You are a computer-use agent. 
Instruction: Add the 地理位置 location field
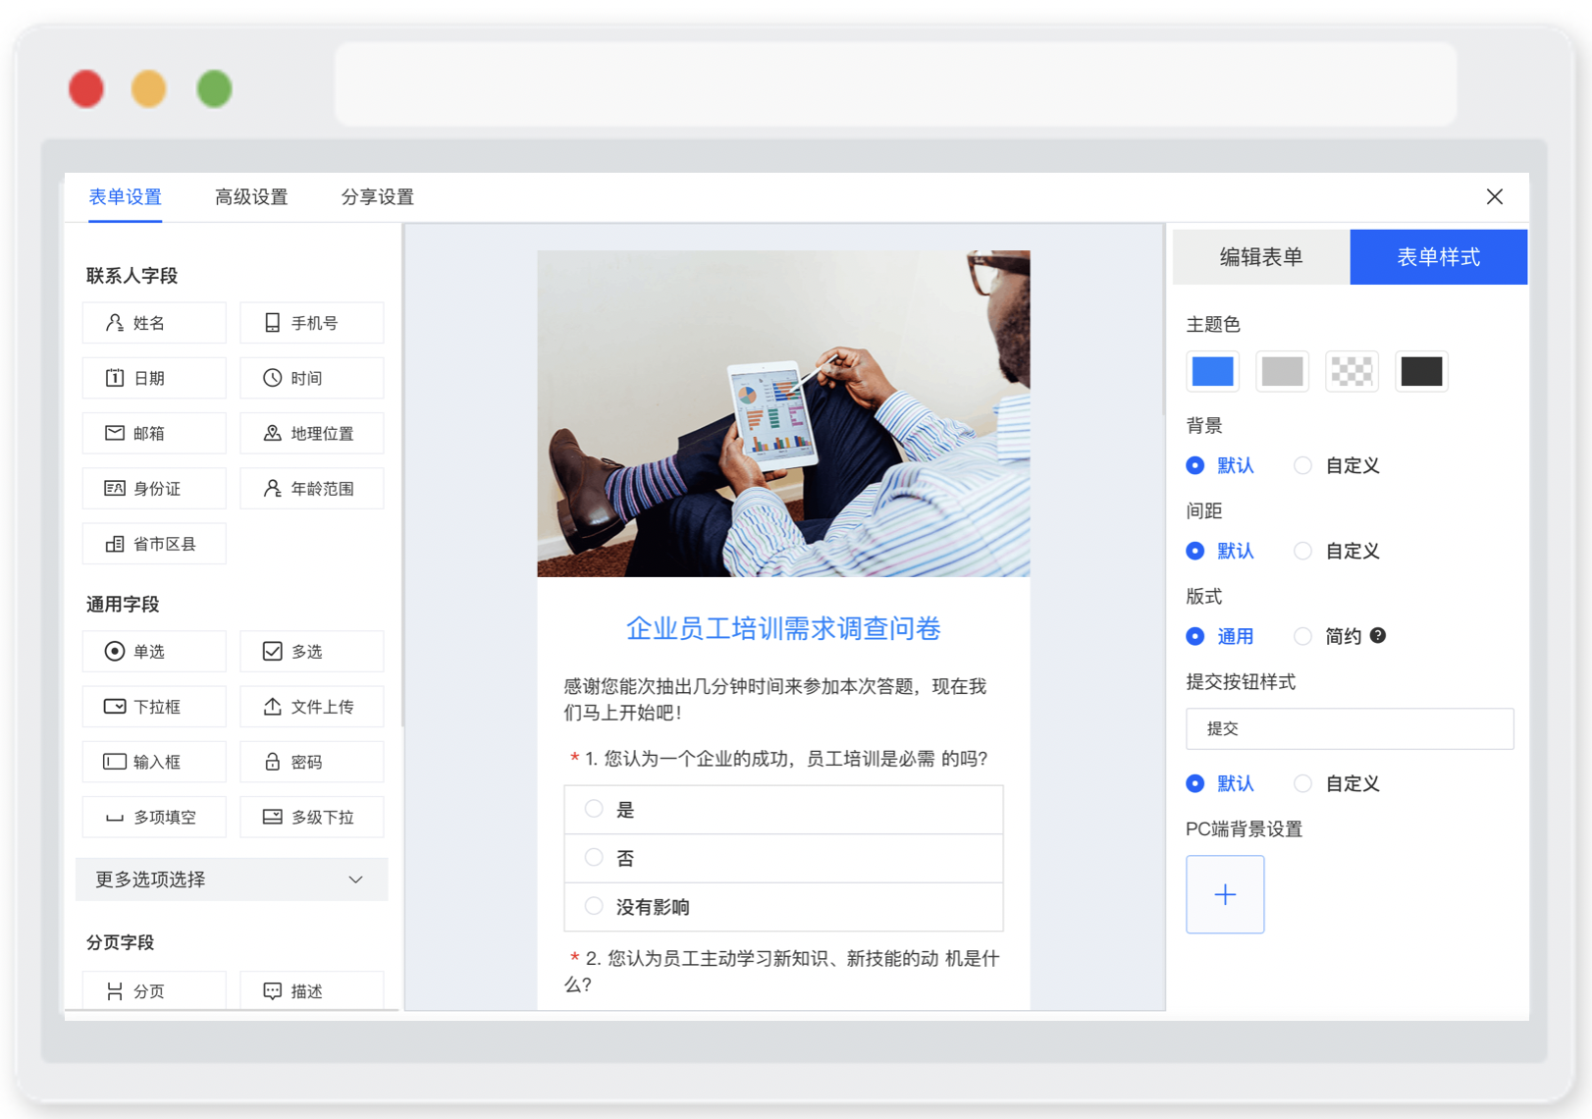(x=312, y=433)
